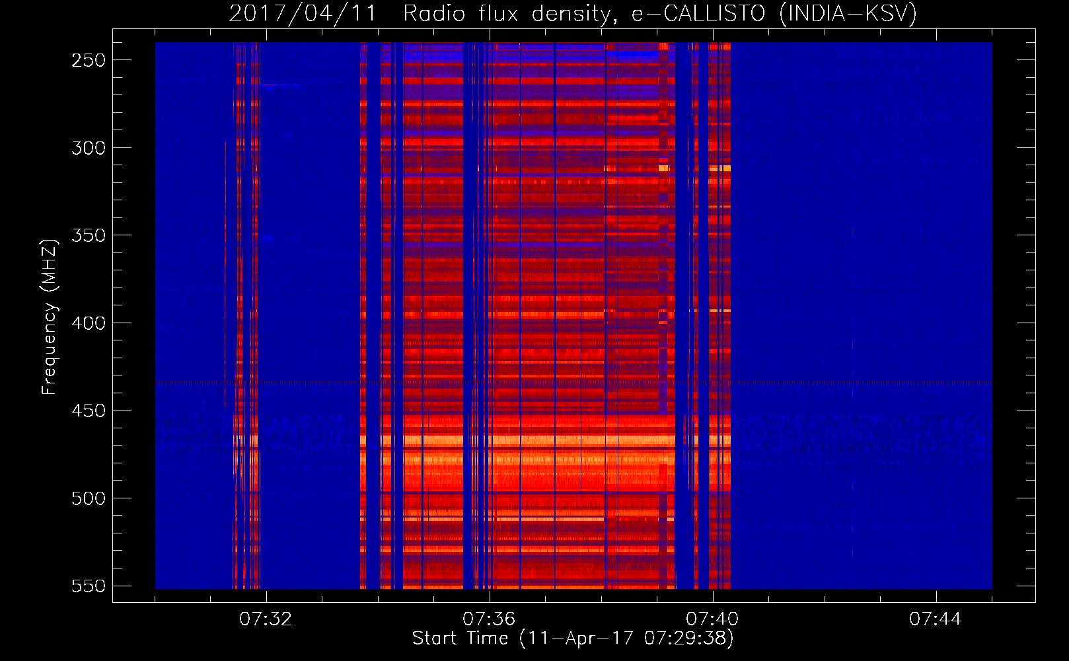The width and height of the screenshot is (1069, 661).
Task: Click the plot title '2017/04/11 Radio flux density'
Action: [x=573, y=14]
